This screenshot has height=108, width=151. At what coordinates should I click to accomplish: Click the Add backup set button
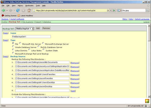point(38,28)
